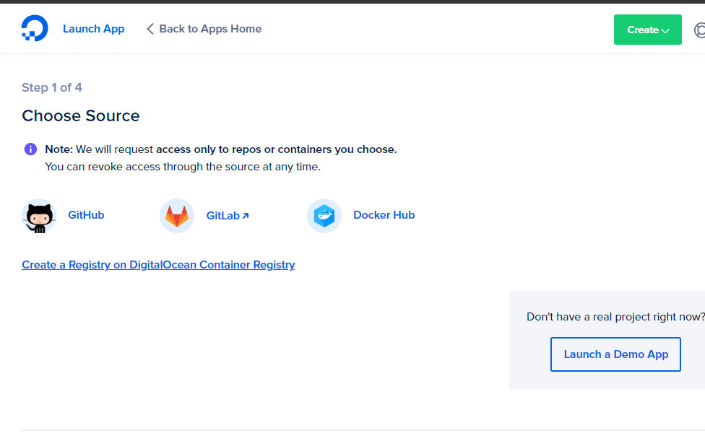Click the repo access note text
Viewport: 705px width, 441px height.
point(220,149)
